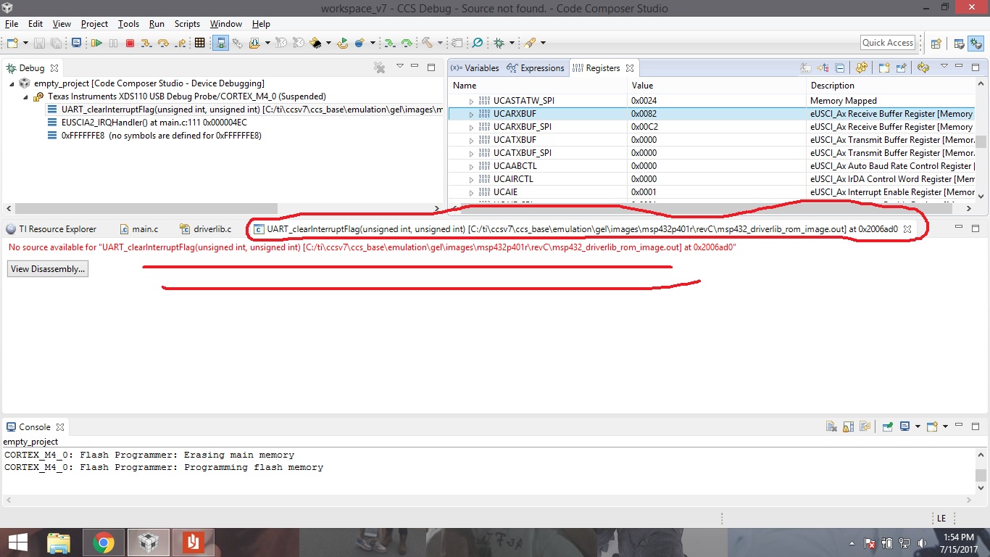Click Collapse All icon in Registers view
This screenshot has width=990, height=557.
tap(840, 67)
